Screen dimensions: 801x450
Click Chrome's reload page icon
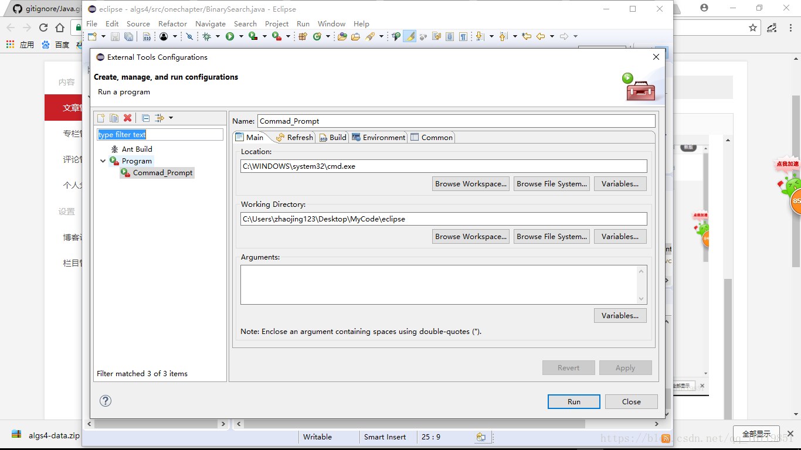pyautogui.click(x=43, y=28)
